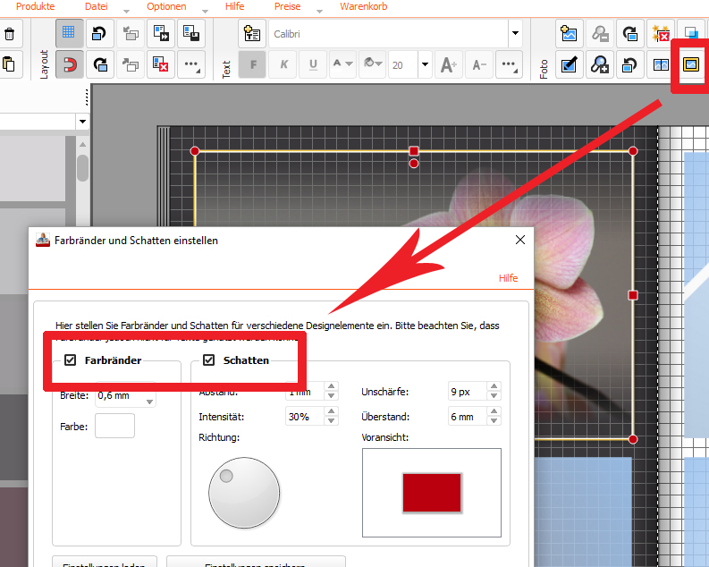Open the Optionen menu

(x=166, y=6)
